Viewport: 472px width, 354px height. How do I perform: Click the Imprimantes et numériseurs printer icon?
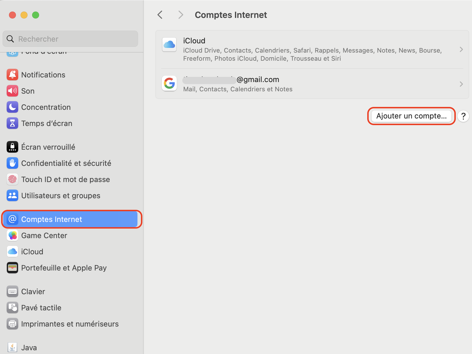tap(12, 324)
